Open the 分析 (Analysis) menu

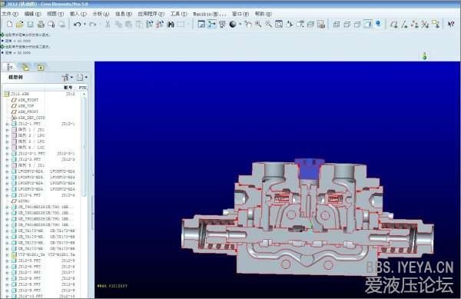click(101, 14)
